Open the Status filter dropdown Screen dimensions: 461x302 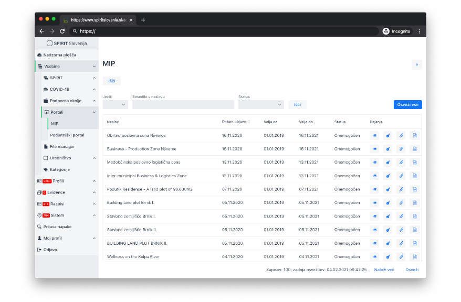click(260, 104)
